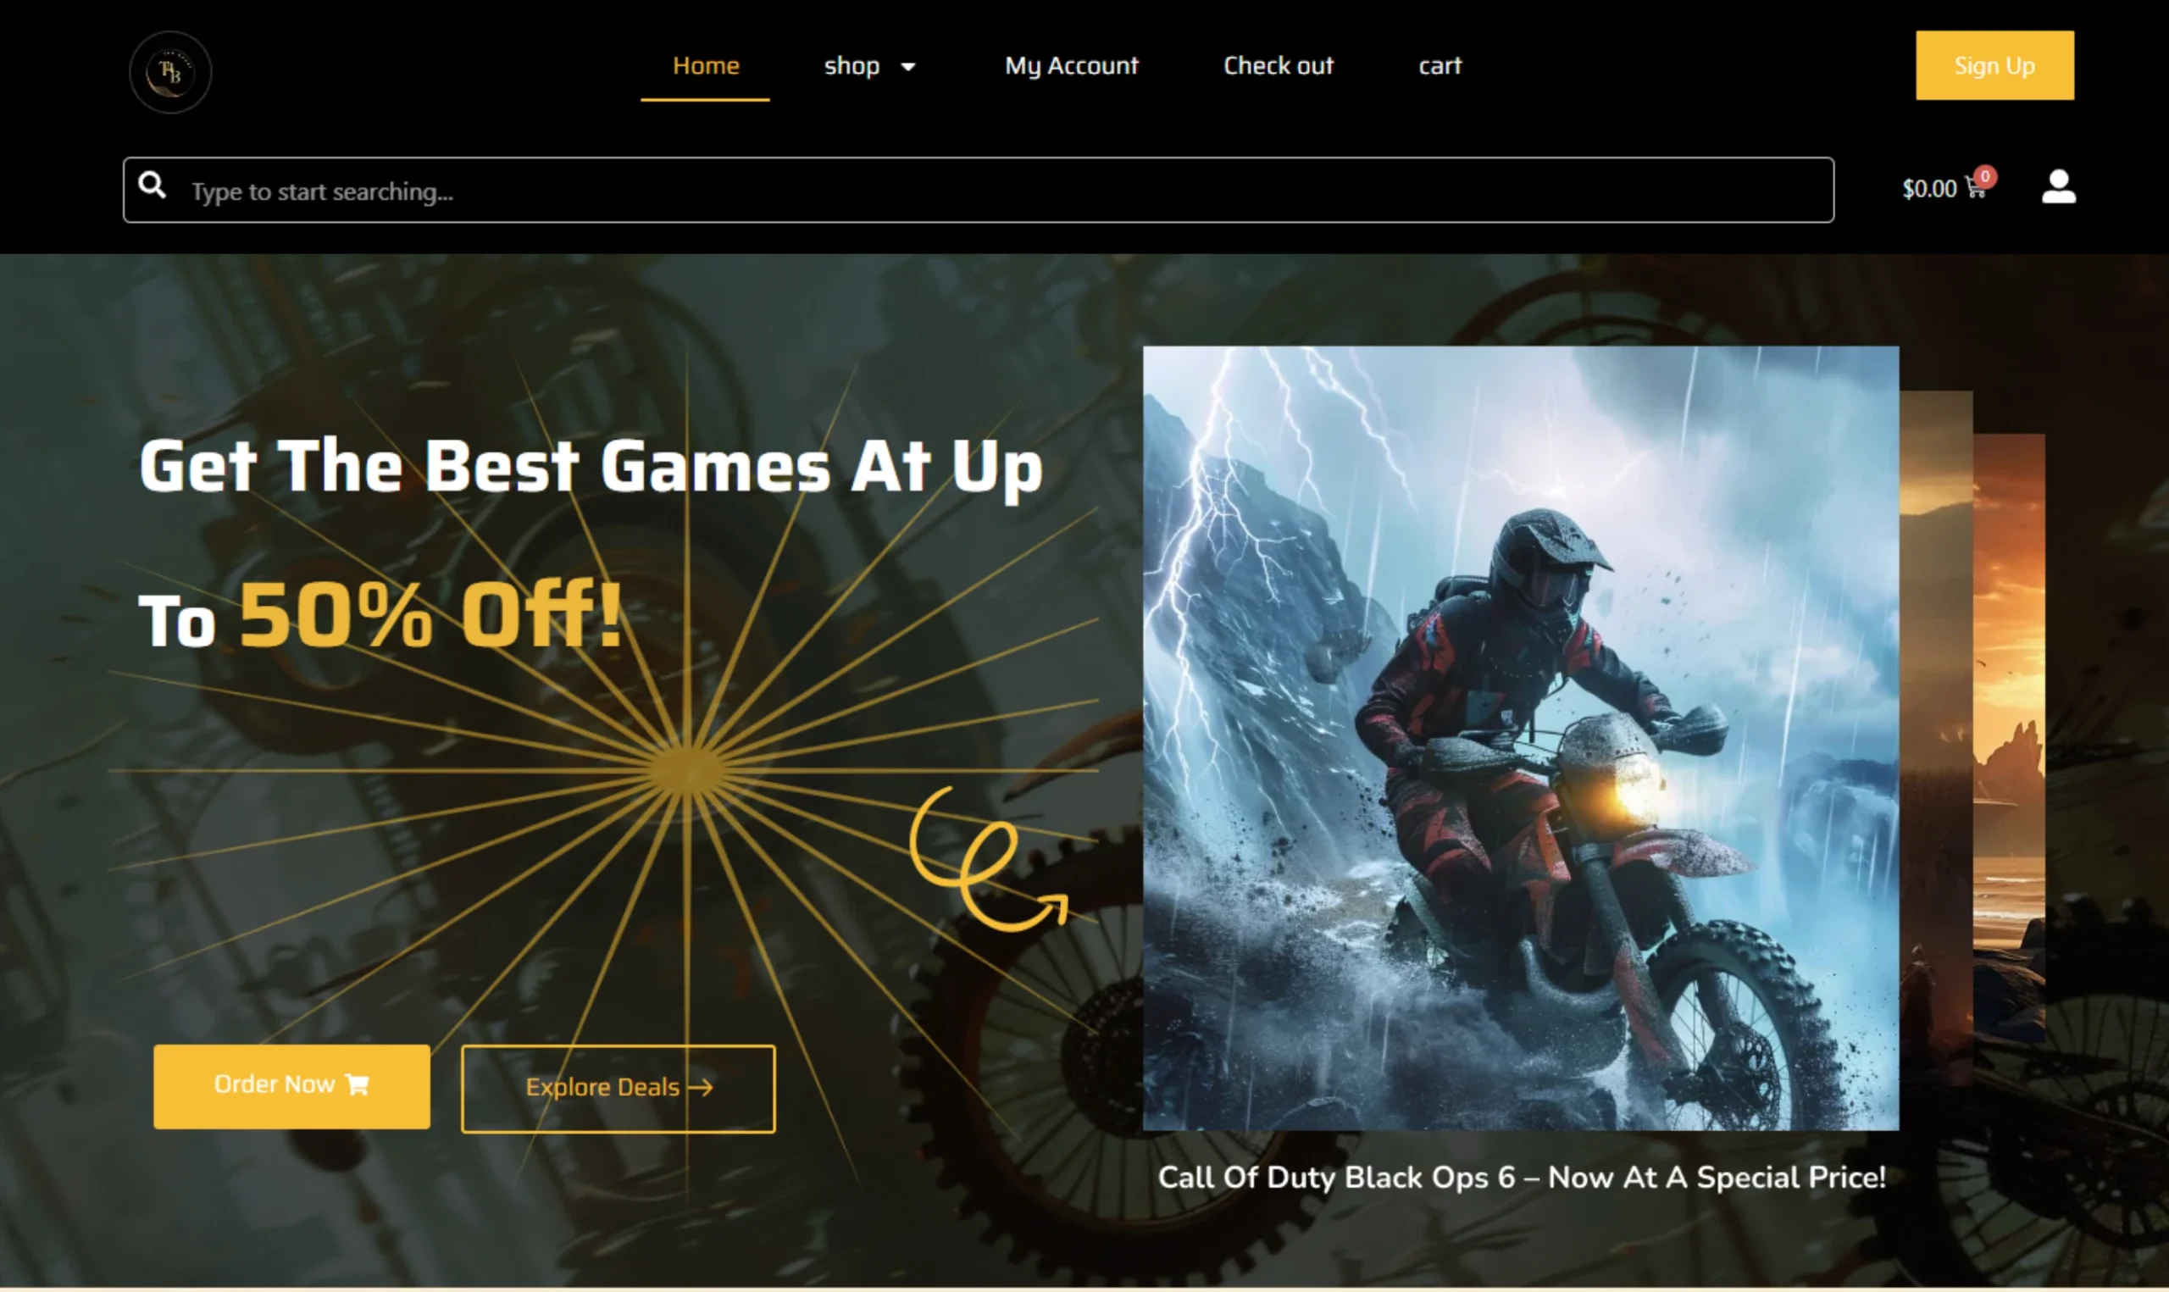Click the Sign Up button
The width and height of the screenshot is (2169, 1292).
point(1995,65)
